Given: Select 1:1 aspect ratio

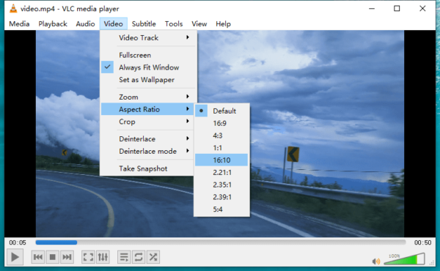Looking at the screenshot, I should (221, 148).
